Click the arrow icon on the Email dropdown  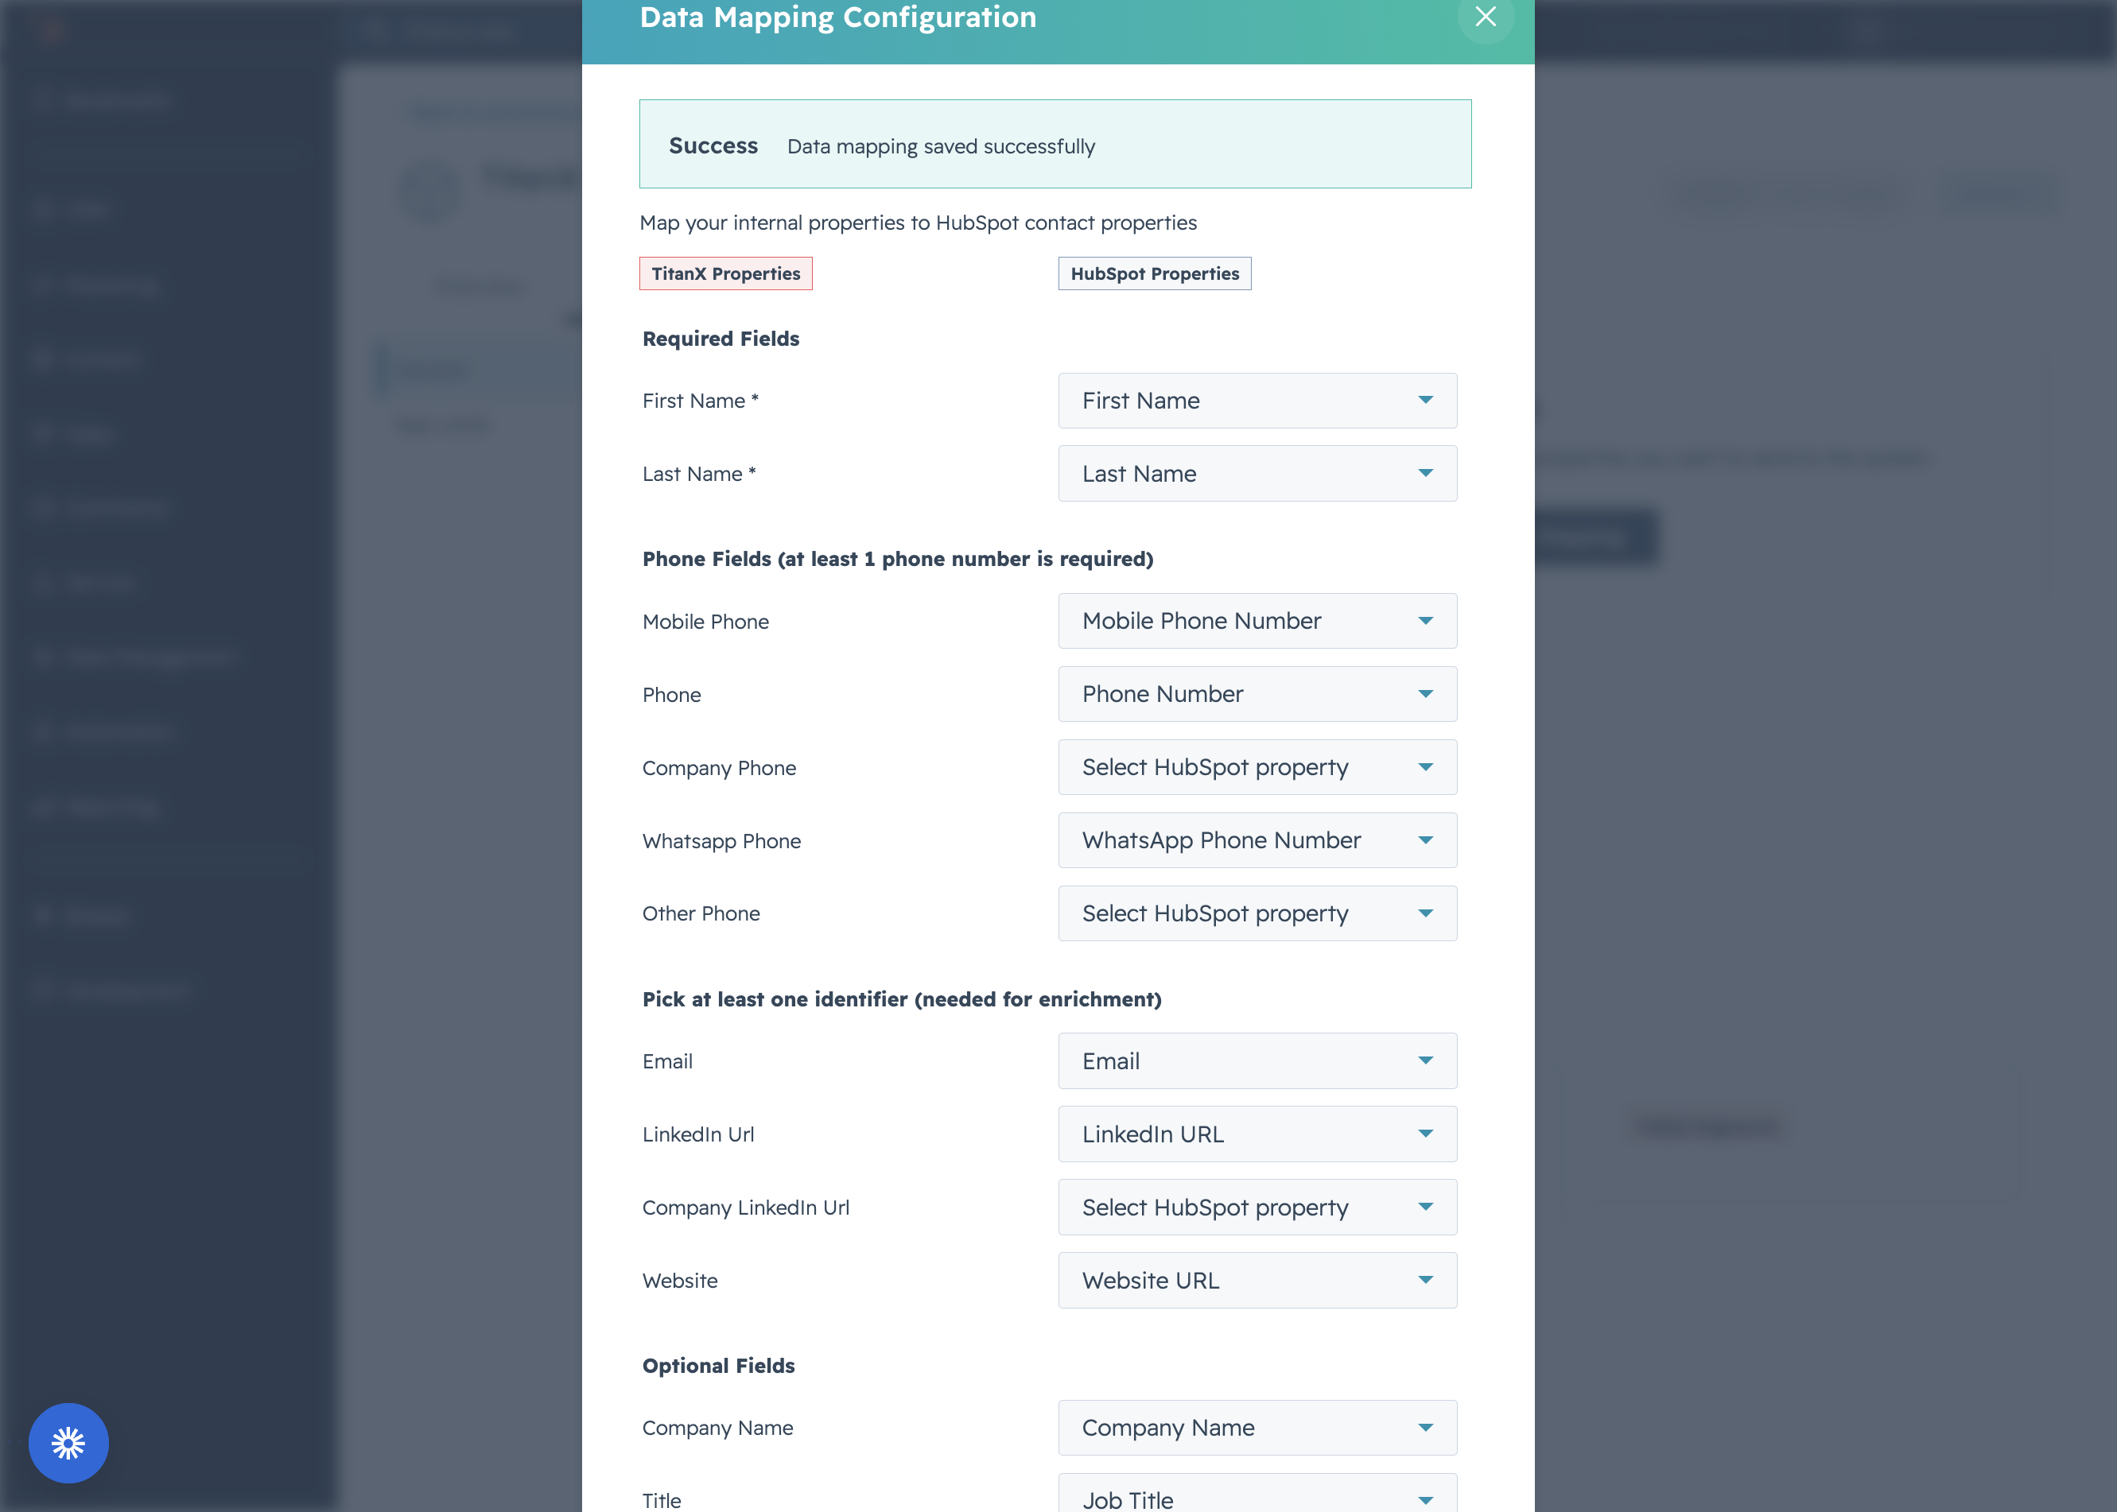pyautogui.click(x=1425, y=1060)
